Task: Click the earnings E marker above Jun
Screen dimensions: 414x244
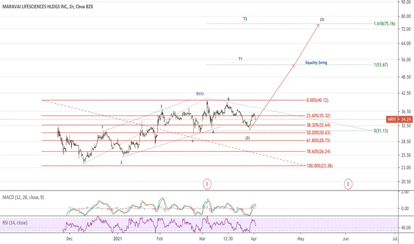Action: point(348,184)
